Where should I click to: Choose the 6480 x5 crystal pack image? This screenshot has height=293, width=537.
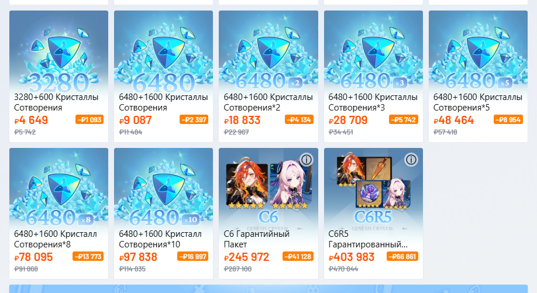[x=478, y=51]
